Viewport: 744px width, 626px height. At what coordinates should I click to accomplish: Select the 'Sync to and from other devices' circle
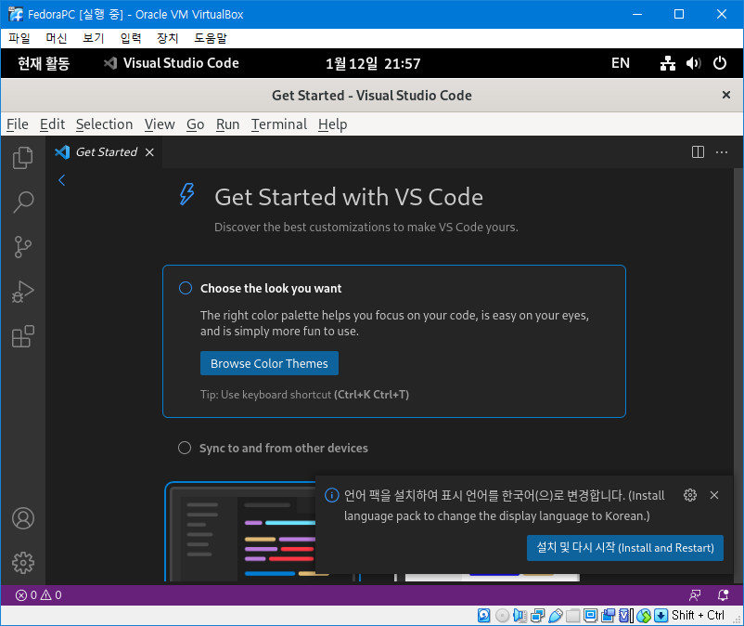185,448
